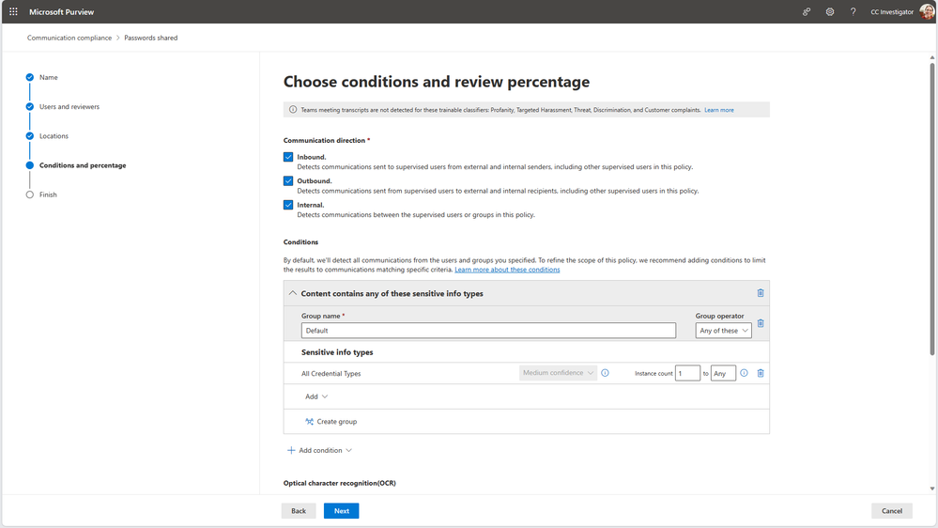
Task: Open the help question mark icon
Action: click(853, 12)
